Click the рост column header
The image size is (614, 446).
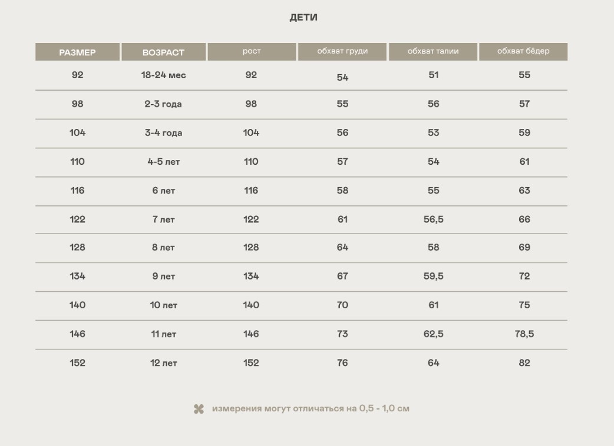[x=252, y=52]
